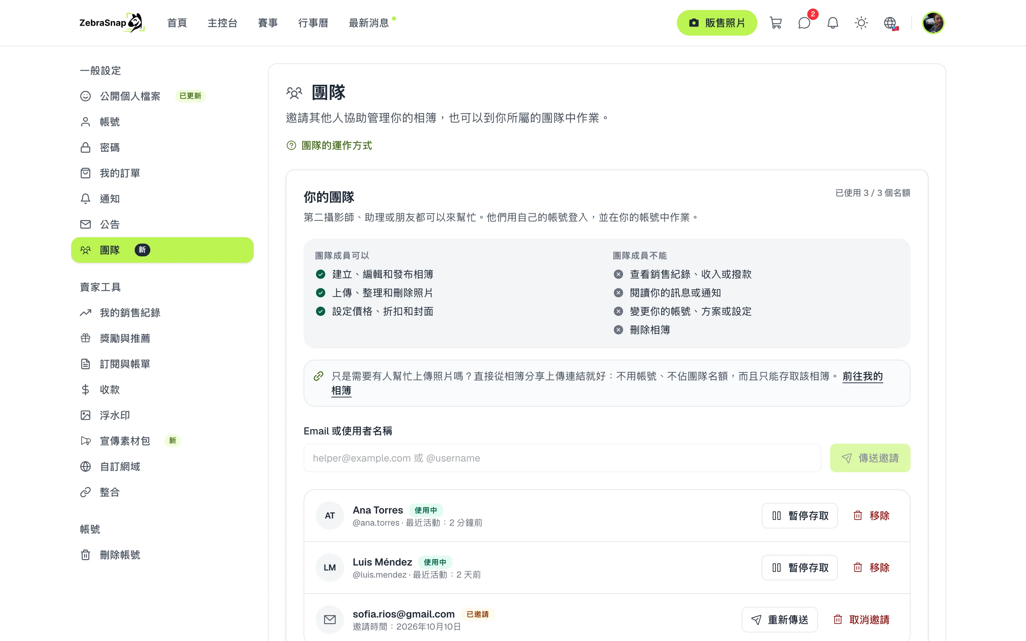The height and width of the screenshot is (641, 1026).
Task: Resend invite to sofia.rios@gmail.com
Action: click(x=780, y=620)
